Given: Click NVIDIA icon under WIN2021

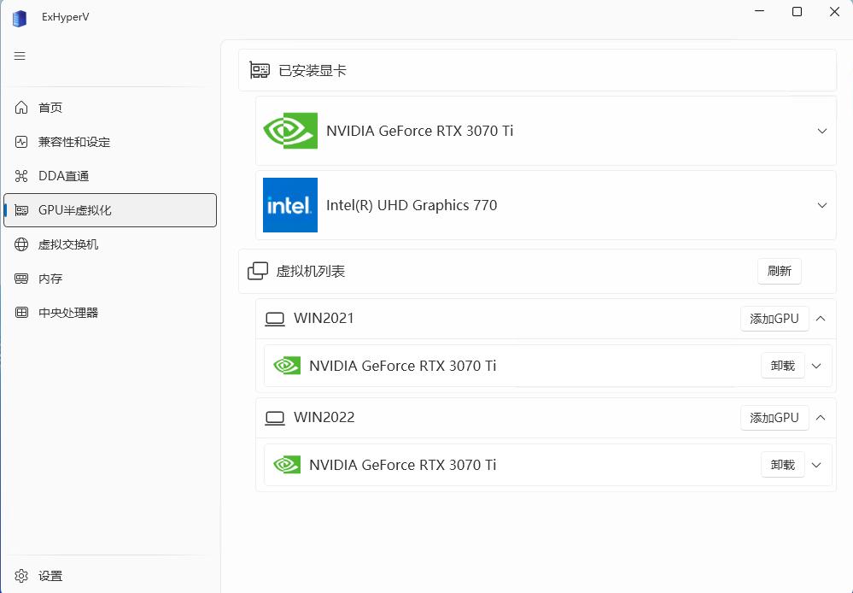Looking at the screenshot, I should coord(287,366).
